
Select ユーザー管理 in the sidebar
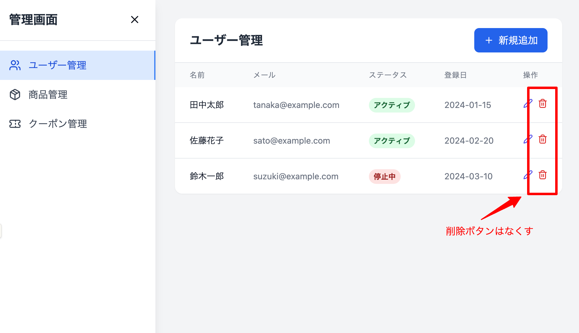[57, 65]
